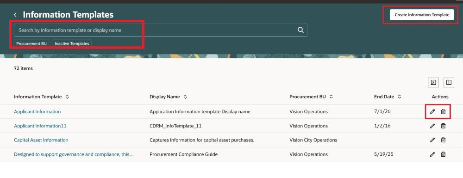
Task: Select the 'Procurement Compliance Guide' cell
Action: click(183, 154)
